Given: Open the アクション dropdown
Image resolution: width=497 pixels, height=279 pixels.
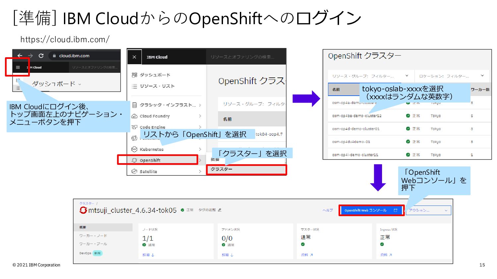Looking at the screenshot, I should pyautogui.click(x=428, y=210).
